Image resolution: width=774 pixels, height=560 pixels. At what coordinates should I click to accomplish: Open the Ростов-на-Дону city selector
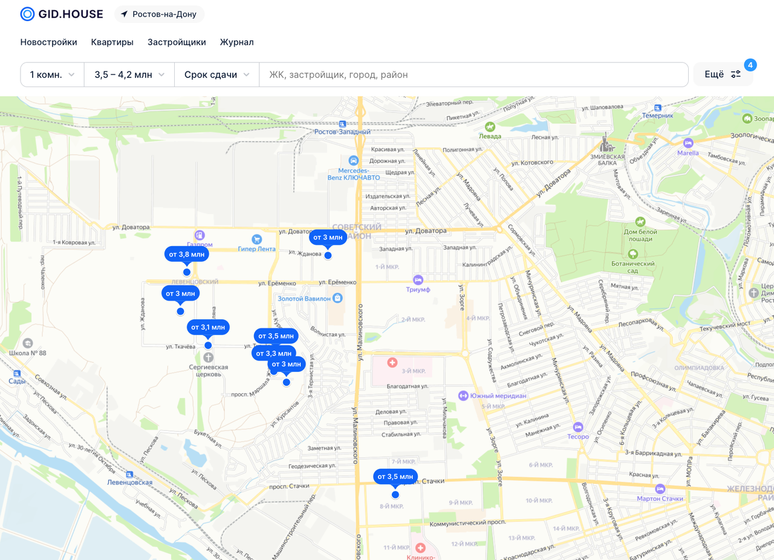click(x=159, y=14)
